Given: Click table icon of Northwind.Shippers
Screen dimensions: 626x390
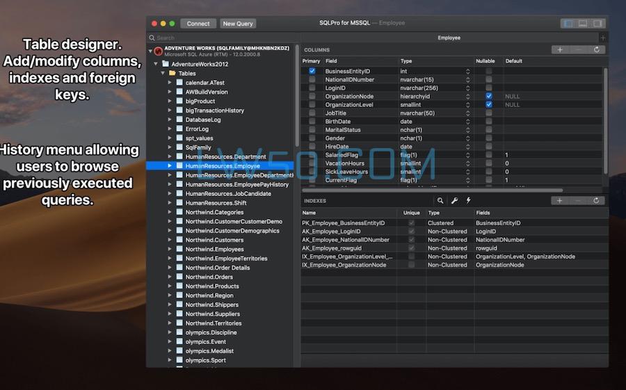Looking at the screenshot, I should tap(179, 304).
